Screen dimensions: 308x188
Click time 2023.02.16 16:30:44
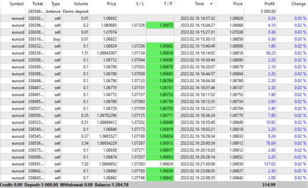(198, 60)
